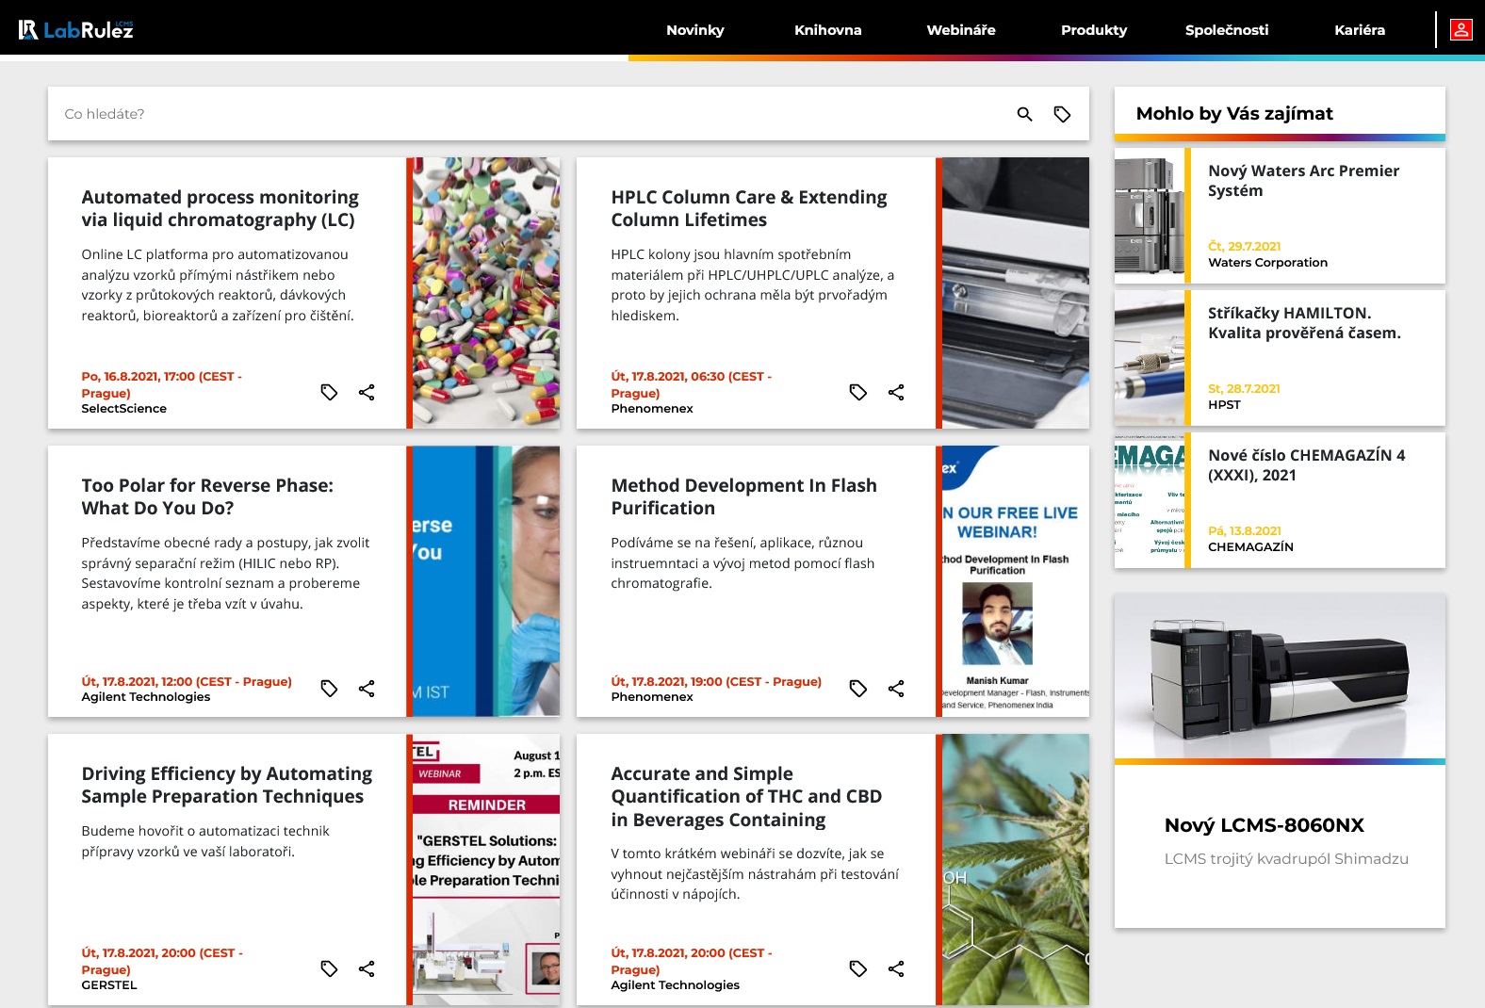
Task: Tag icon on HPLC Column Care card
Action: pyautogui.click(x=857, y=392)
